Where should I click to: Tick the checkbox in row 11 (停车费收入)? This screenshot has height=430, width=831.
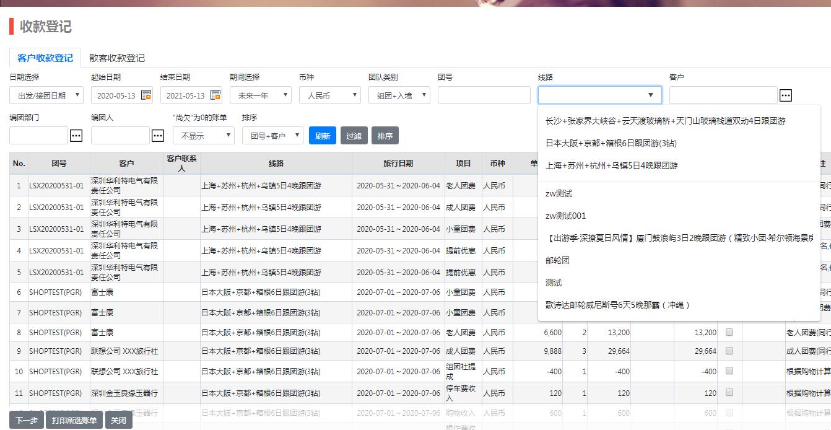729,393
